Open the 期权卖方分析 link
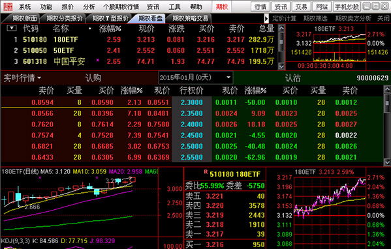 (x=353, y=18)
